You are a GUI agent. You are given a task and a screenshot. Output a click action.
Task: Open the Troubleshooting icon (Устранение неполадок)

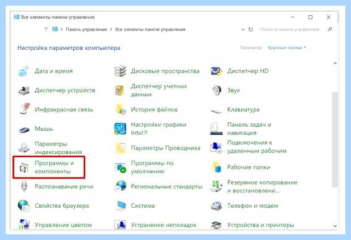[121, 225]
